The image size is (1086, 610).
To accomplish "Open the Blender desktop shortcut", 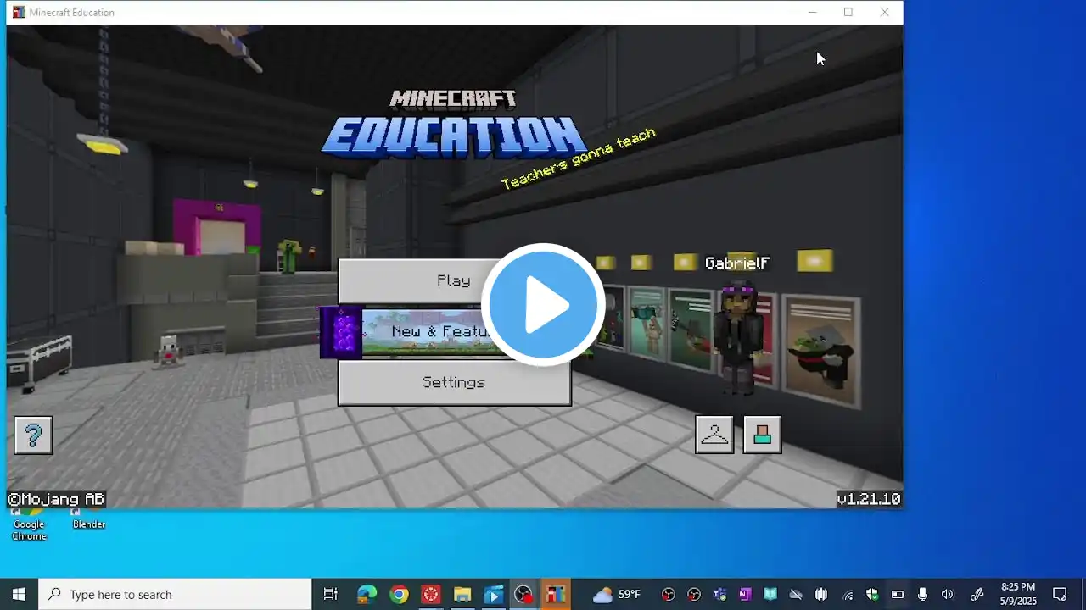I will [x=88, y=520].
